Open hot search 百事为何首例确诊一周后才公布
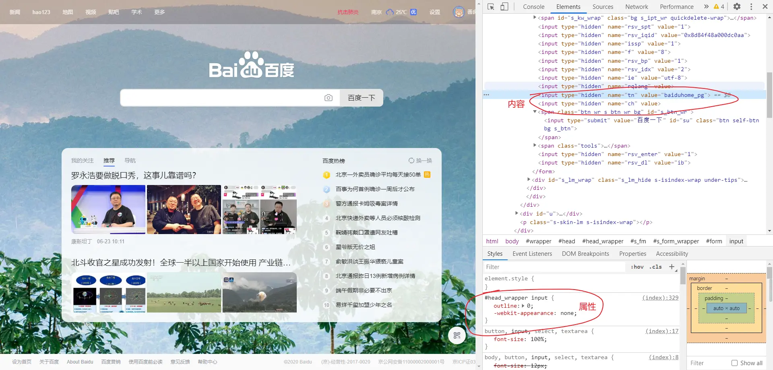The width and height of the screenshot is (773, 370). tap(375, 189)
